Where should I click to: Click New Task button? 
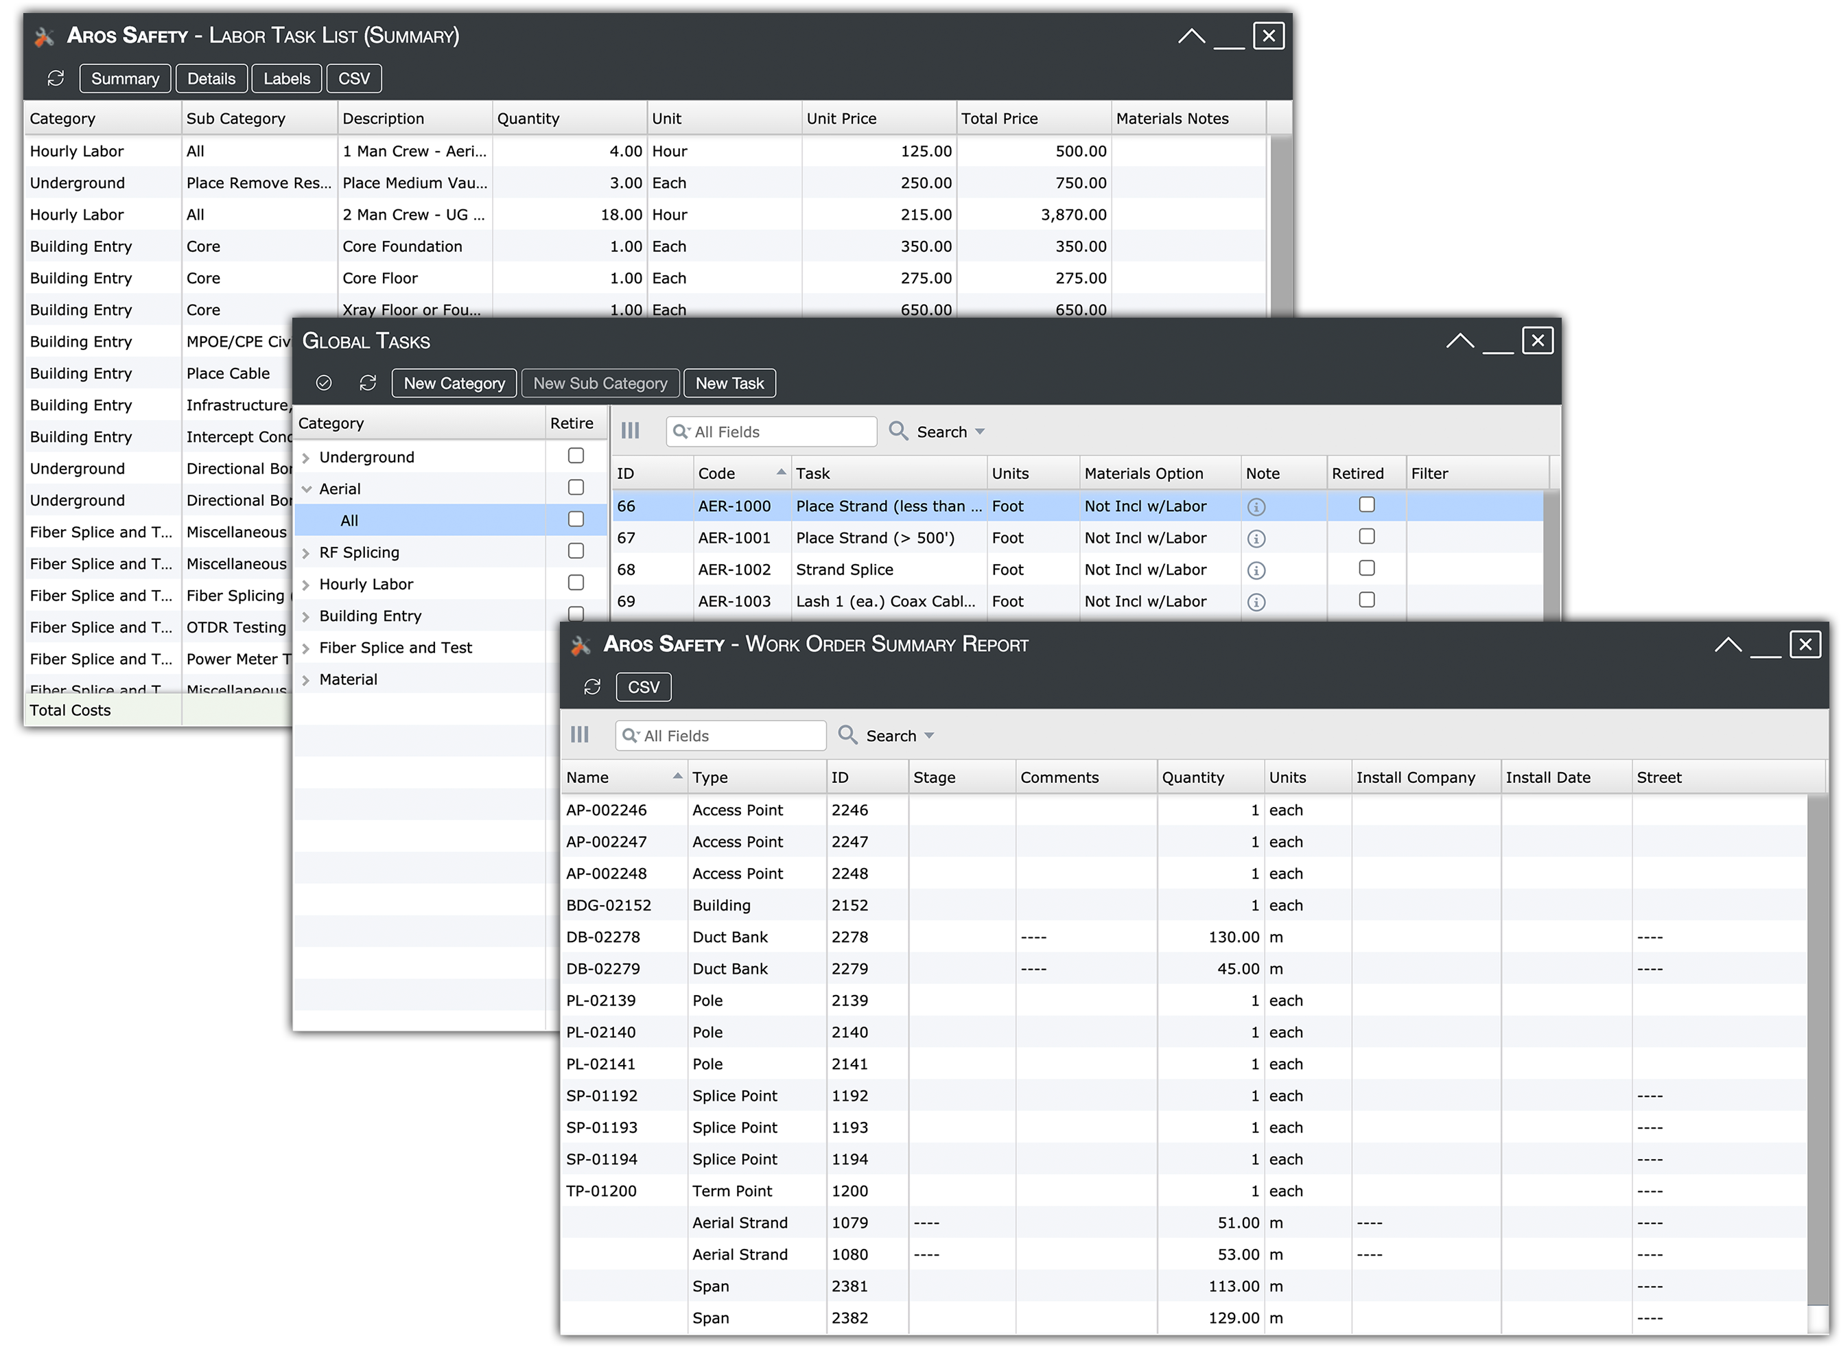pos(729,383)
